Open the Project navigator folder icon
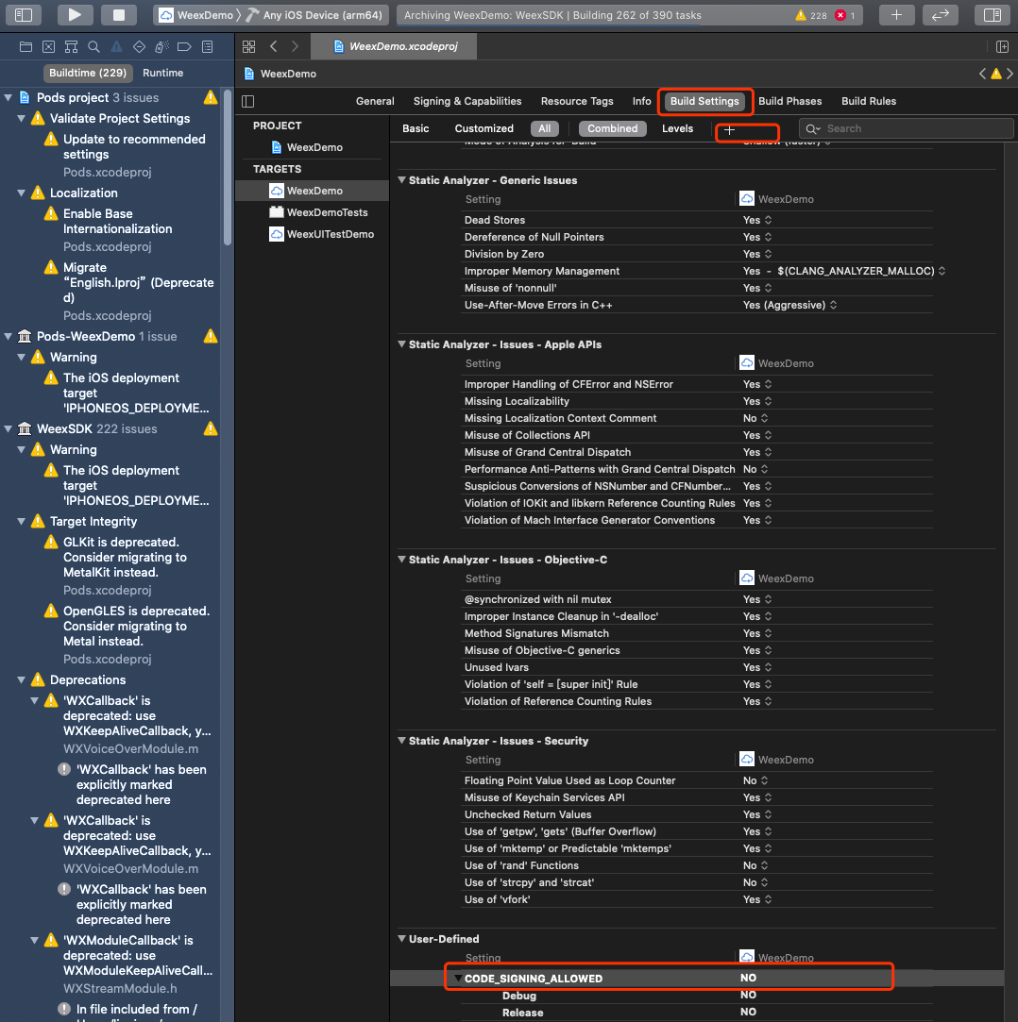1018x1022 pixels. (26, 46)
